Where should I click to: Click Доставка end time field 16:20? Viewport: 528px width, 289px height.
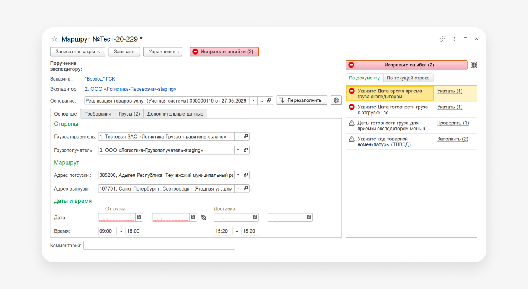[x=251, y=231]
